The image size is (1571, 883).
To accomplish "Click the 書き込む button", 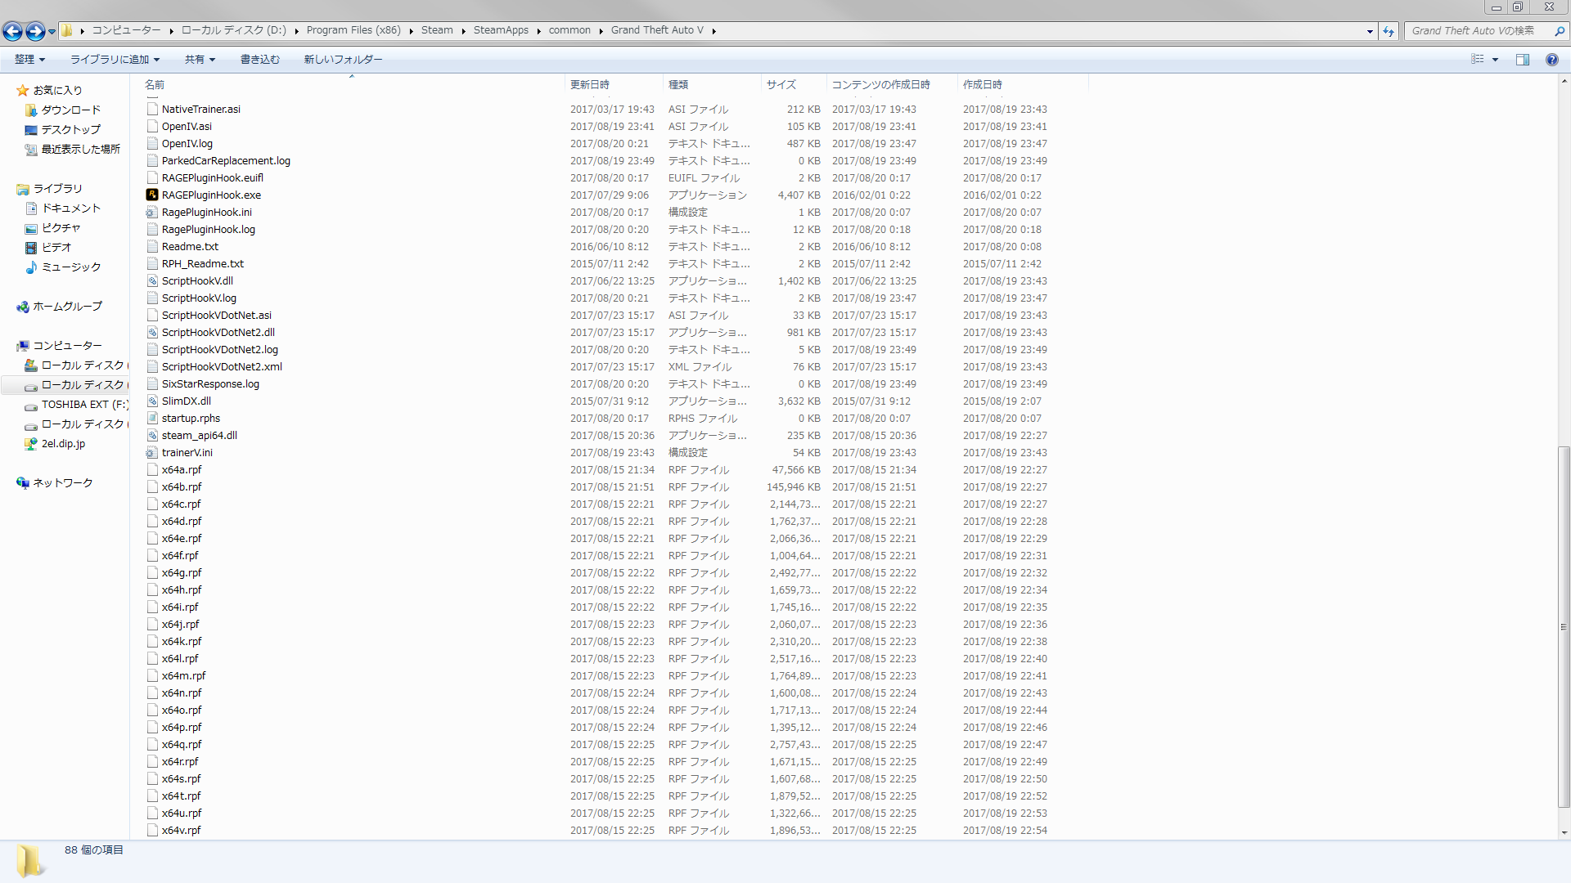I will tap(259, 59).
